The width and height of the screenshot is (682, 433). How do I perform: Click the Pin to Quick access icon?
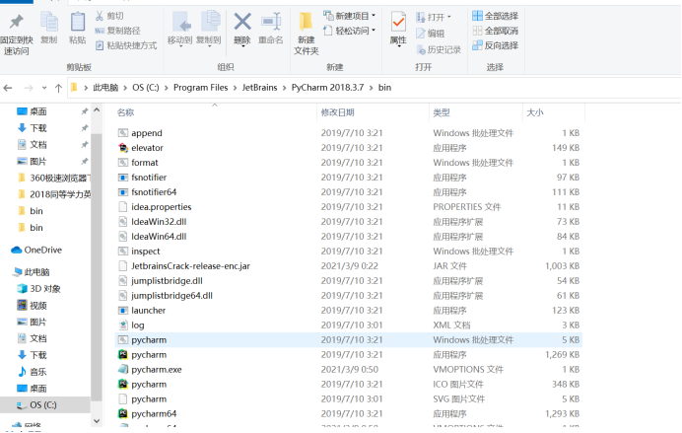(17, 22)
